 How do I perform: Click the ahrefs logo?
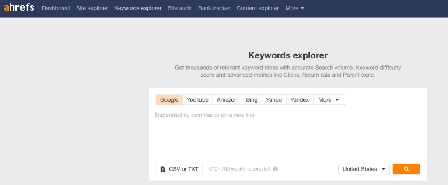pyautogui.click(x=19, y=8)
